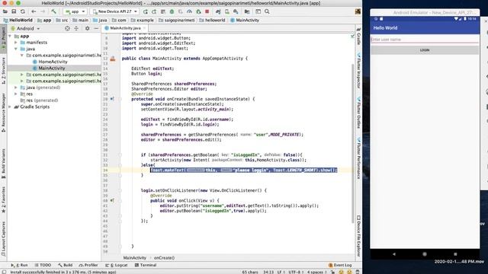The height and width of the screenshot is (274, 488).
Task: Navigate Forward with the right arrow icon
Action: (43, 11)
